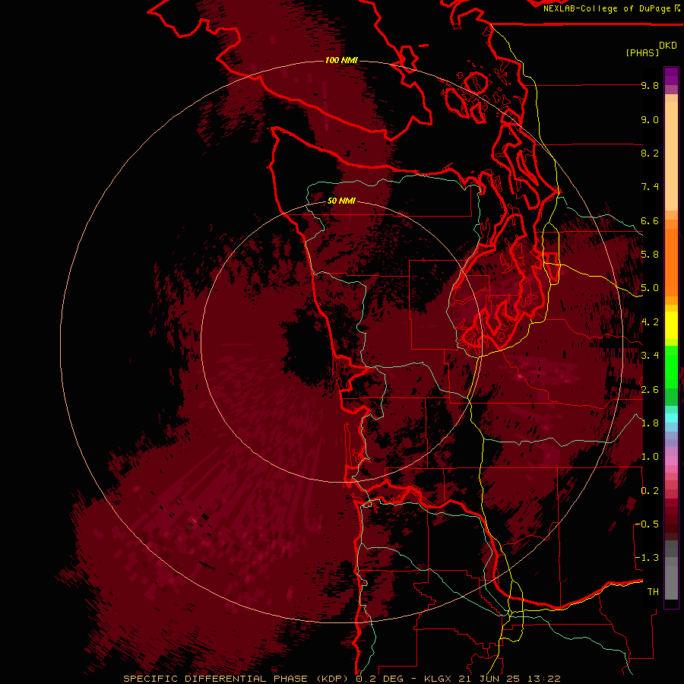Click the 5.0 scale value

650,288
